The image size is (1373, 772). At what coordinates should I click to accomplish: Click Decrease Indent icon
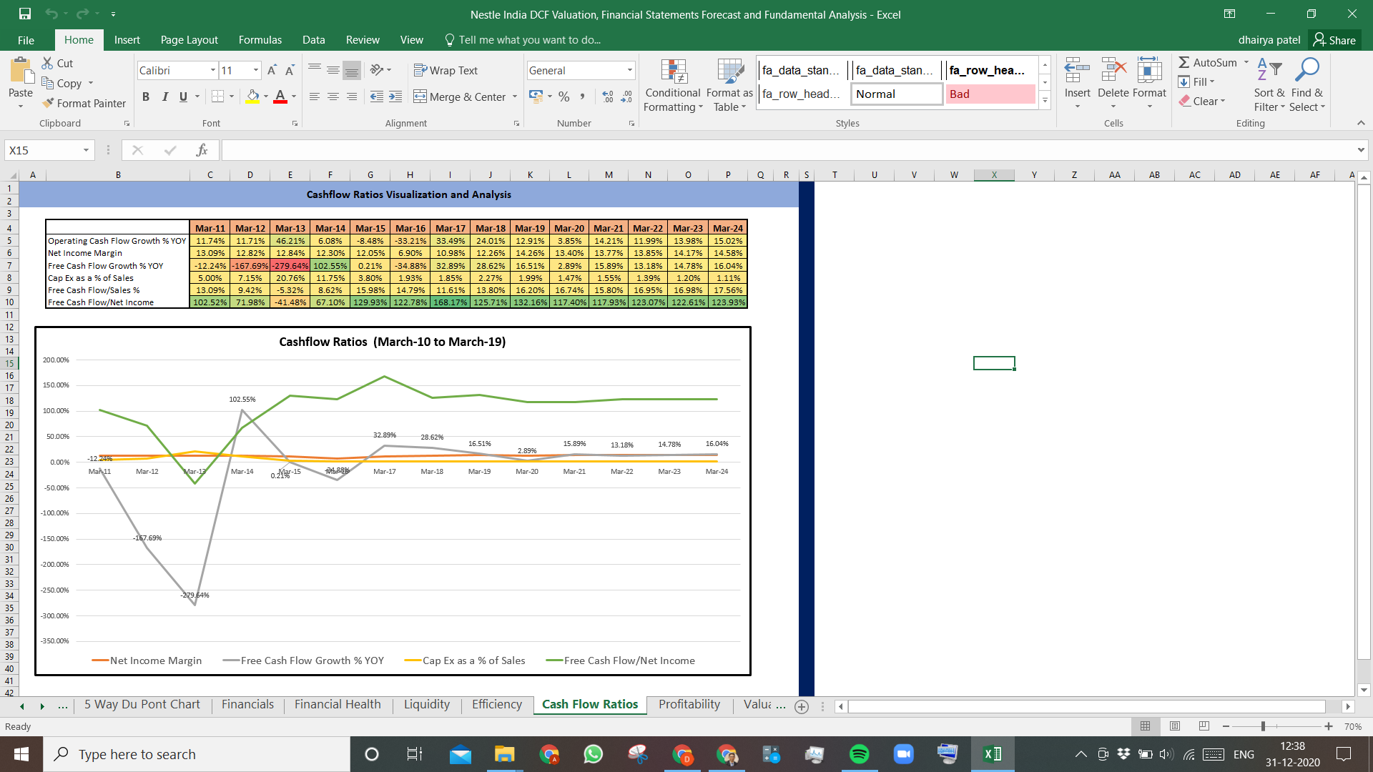[377, 96]
